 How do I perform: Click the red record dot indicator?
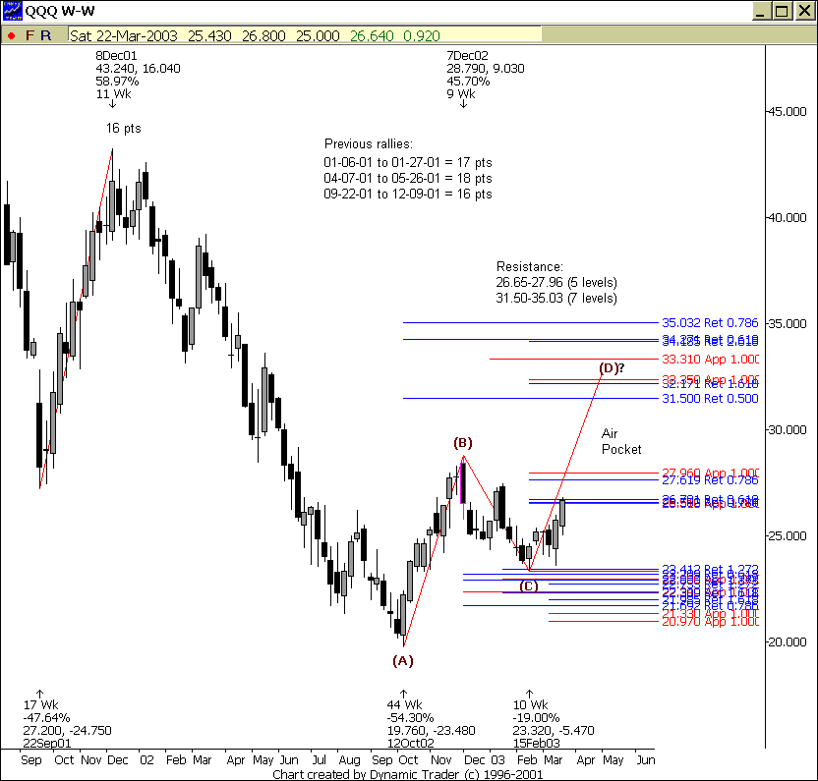pyautogui.click(x=11, y=36)
